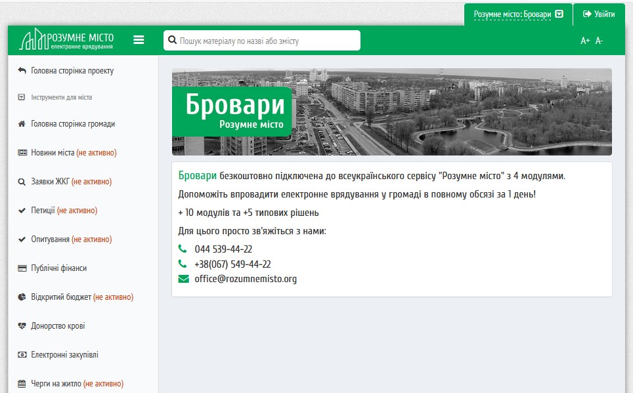Expand the Інструменти для міста section
Image resolution: width=633 pixels, height=393 pixels.
[55, 97]
